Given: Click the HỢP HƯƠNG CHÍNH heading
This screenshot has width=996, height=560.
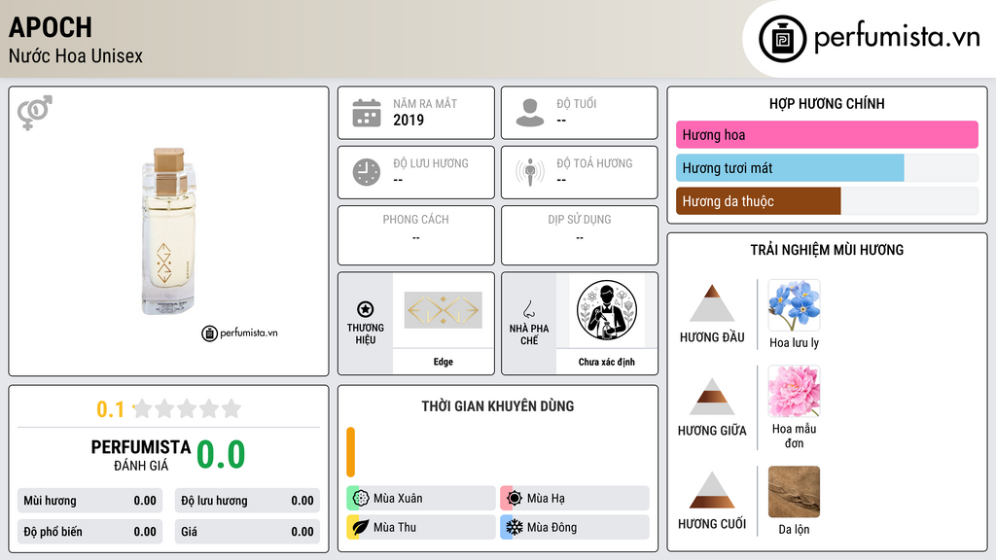Looking at the screenshot, I should tap(827, 103).
